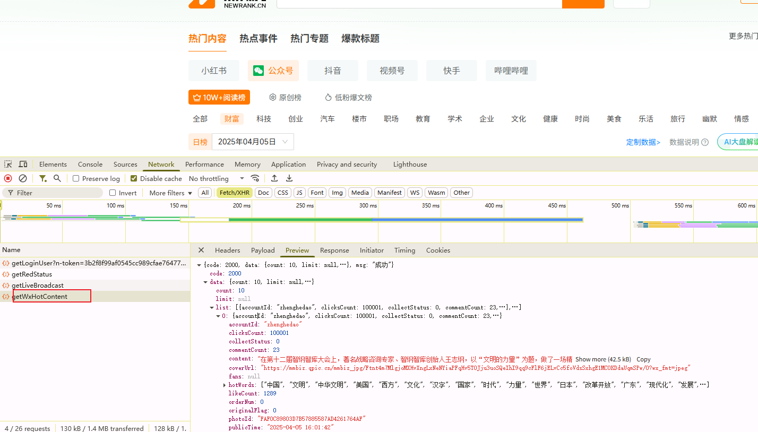This screenshot has width=758, height=432.
Task: Click the 数据说明 help icon
Action: (705, 142)
